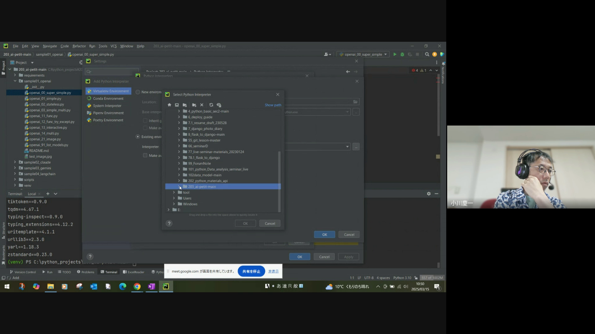Click the Project directory icon
This screenshot has height=334, width=595.
[x=185, y=105]
